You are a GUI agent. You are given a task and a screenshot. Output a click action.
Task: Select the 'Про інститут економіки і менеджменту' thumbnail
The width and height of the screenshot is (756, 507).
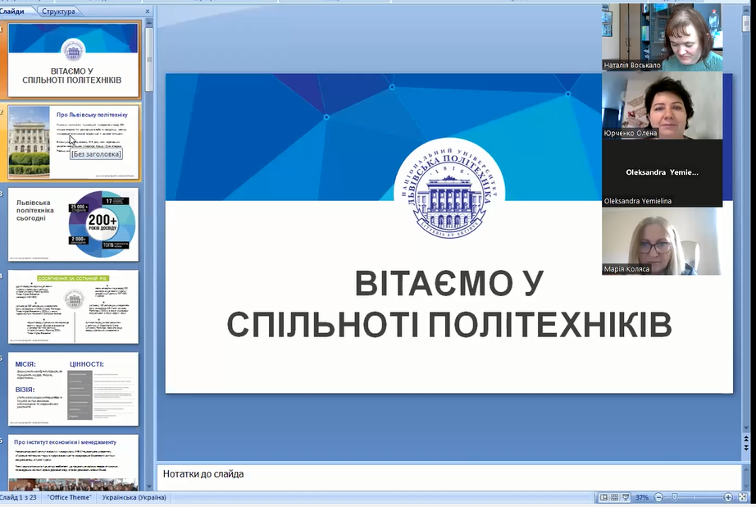(x=73, y=462)
